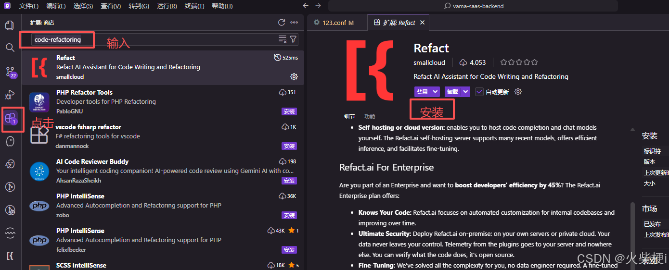Clear extension search results
Image resolution: width=669 pixels, height=270 pixels.
283,39
